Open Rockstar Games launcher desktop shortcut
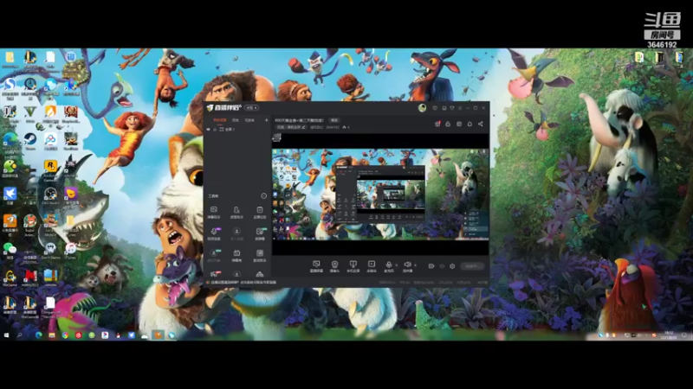Screen dimensions: 693x389 point(50,169)
